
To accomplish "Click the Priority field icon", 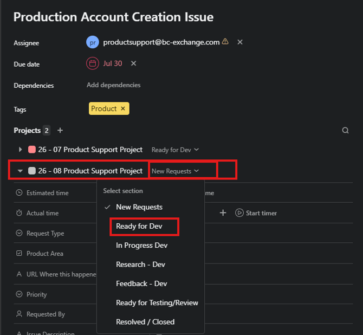I will click(x=19, y=294).
